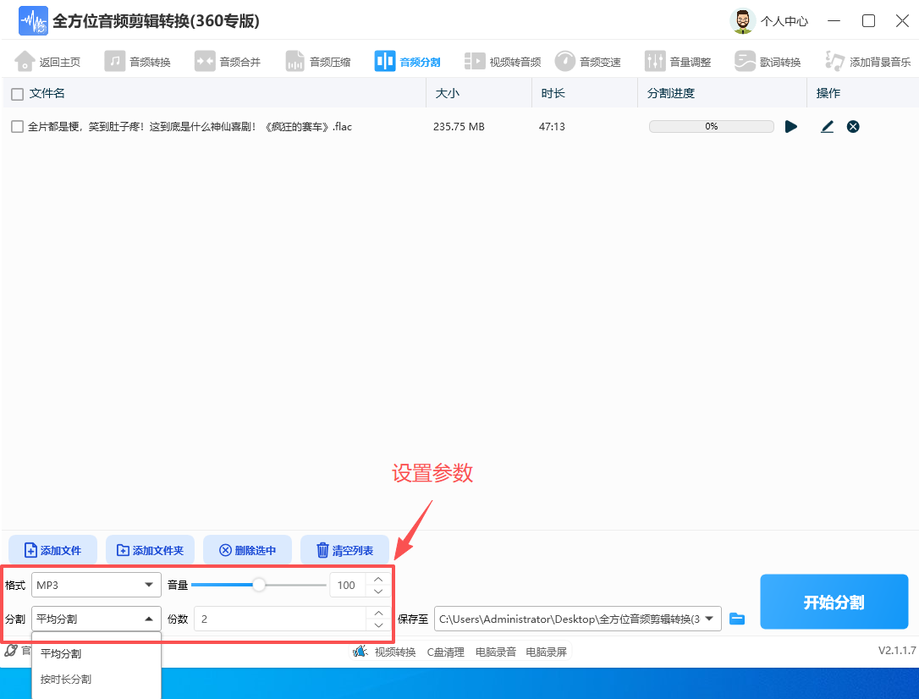919x699 pixels.
Task: Select the 音频压缩 audio compression feature
Action: point(317,60)
